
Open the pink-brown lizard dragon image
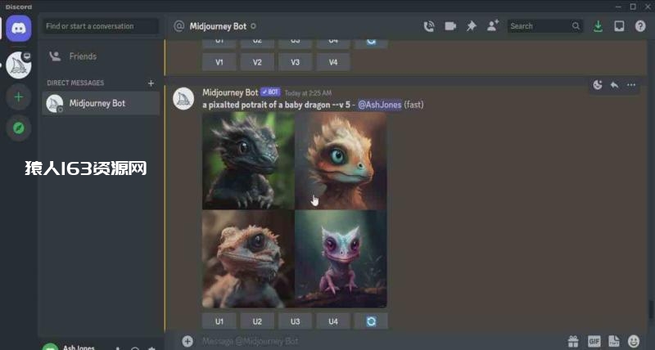[248, 259]
